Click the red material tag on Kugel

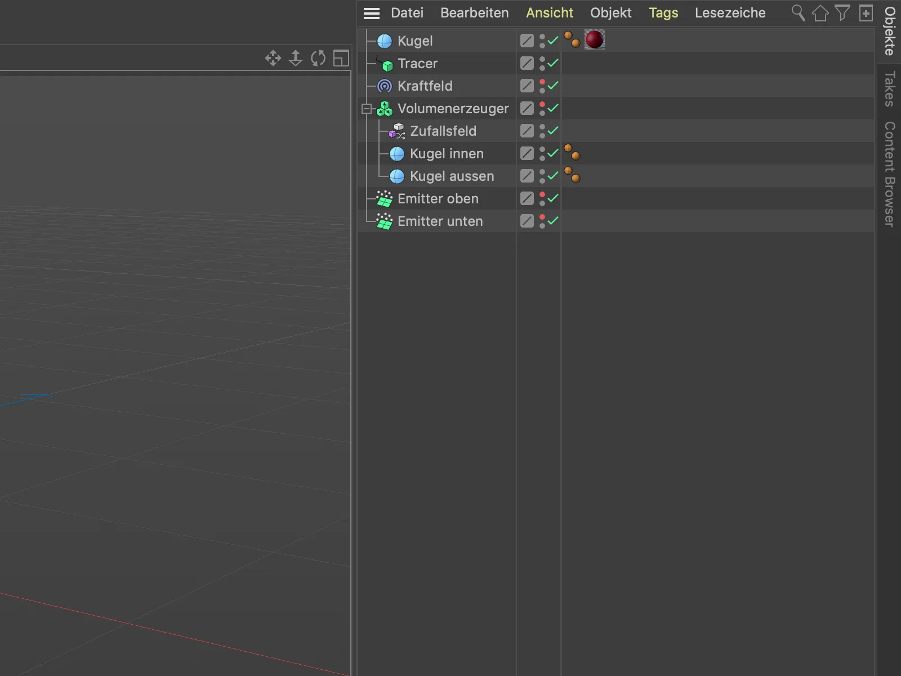595,39
